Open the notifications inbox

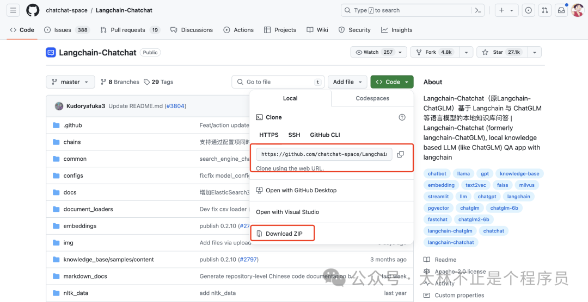tap(561, 10)
